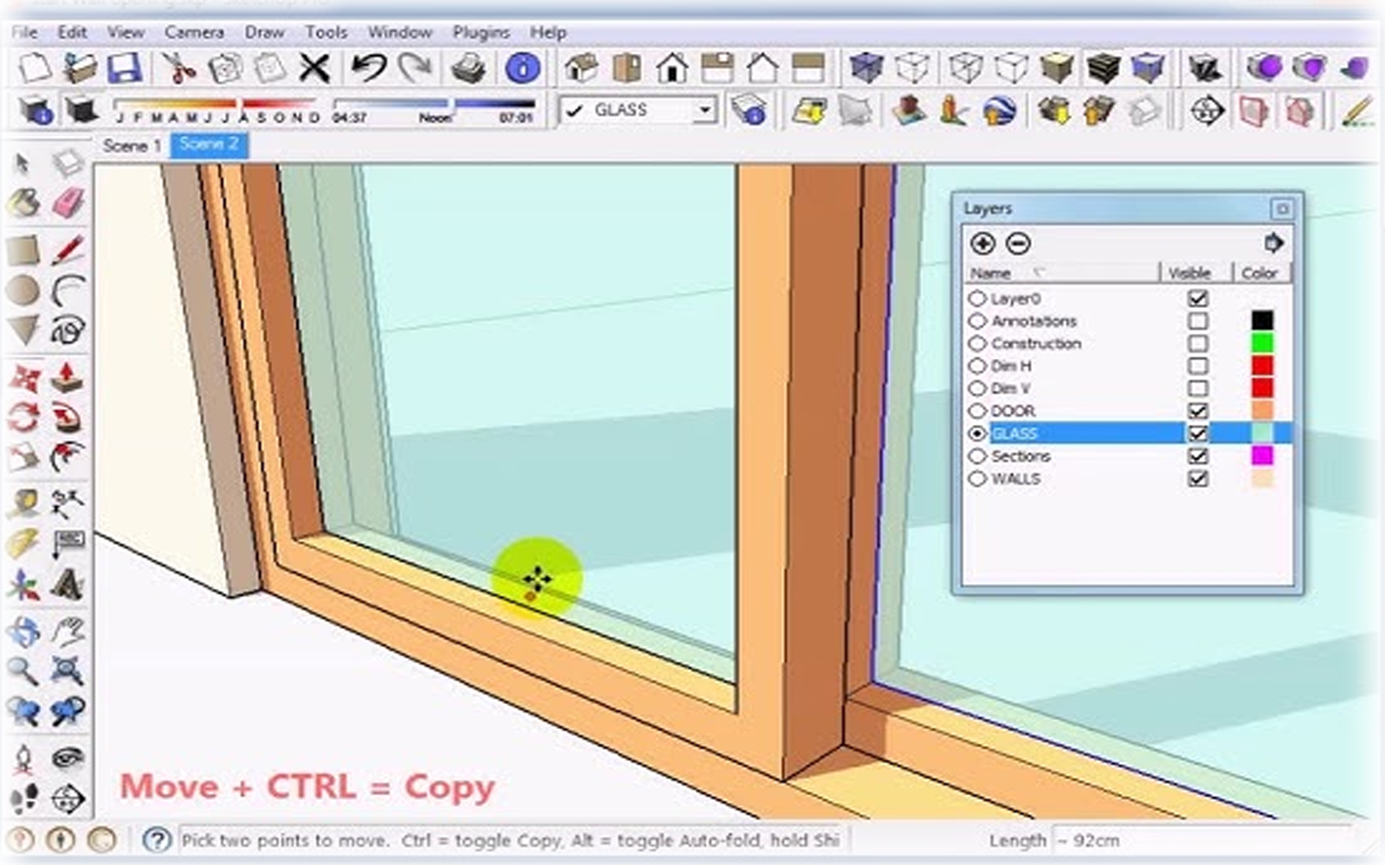Open the Layers panel details arrow
The image size is (1385, 865).
coord(1275,243)
